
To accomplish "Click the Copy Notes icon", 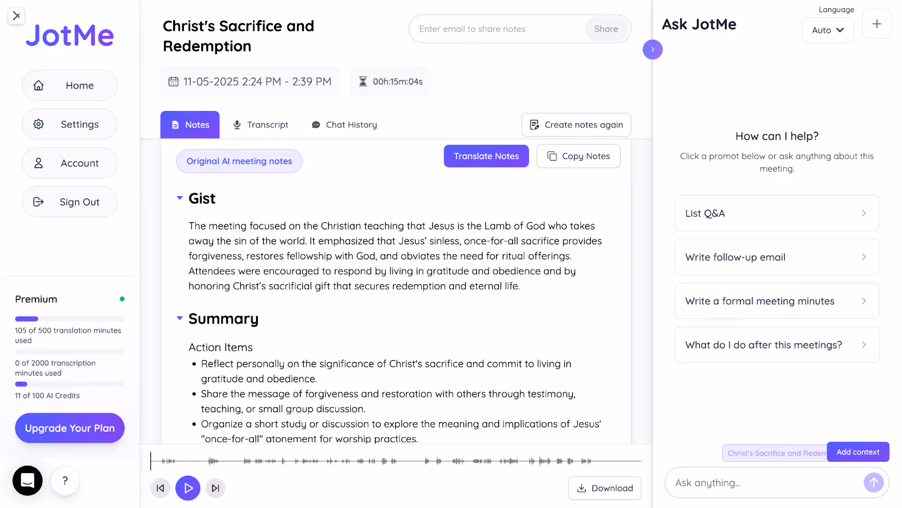I will point(552,156).
